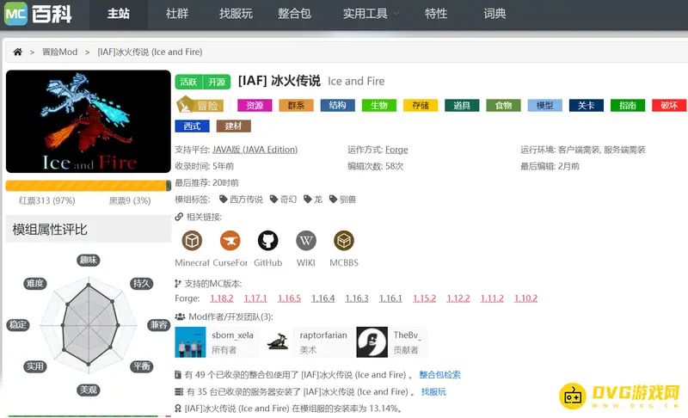Open the MCBBS icon link
Screen dimensions: 688x418
344,241
